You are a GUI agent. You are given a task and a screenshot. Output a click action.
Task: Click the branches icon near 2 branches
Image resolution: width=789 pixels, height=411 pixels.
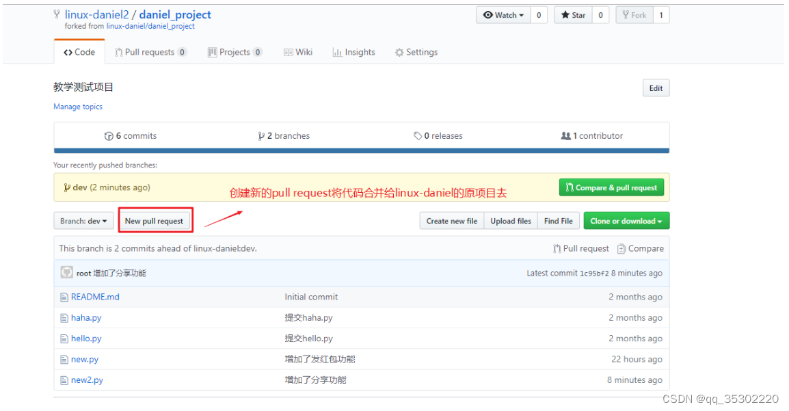click(261, 136)
